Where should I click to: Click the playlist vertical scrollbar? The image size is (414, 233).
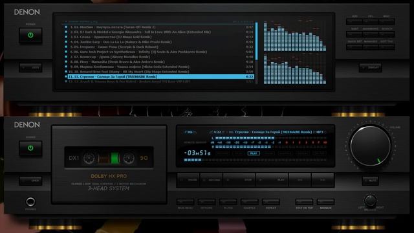[256, 53]
